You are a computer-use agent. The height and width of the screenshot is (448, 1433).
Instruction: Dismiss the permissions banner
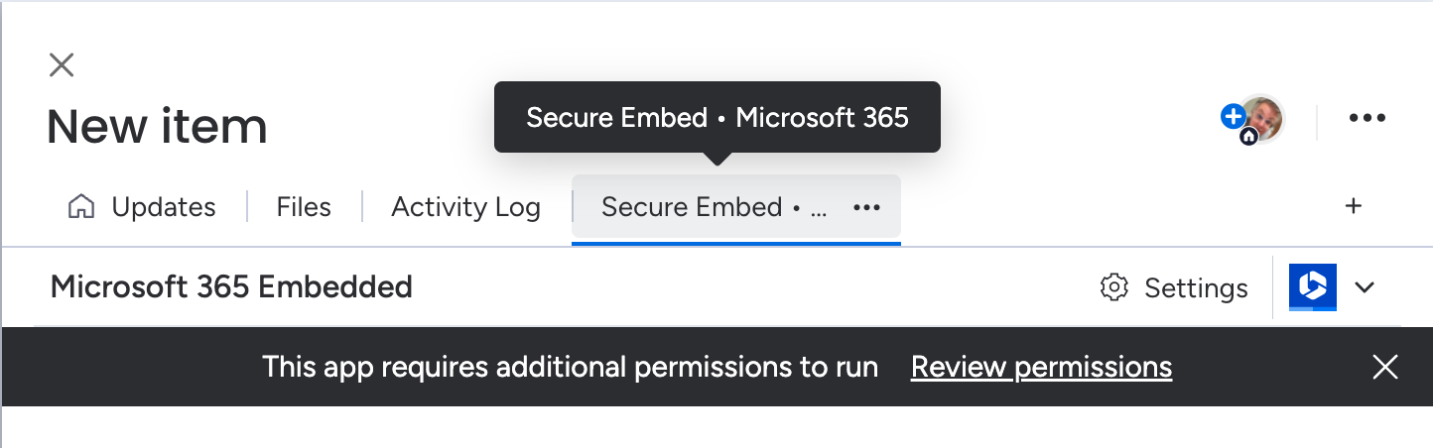(1384, 368)
